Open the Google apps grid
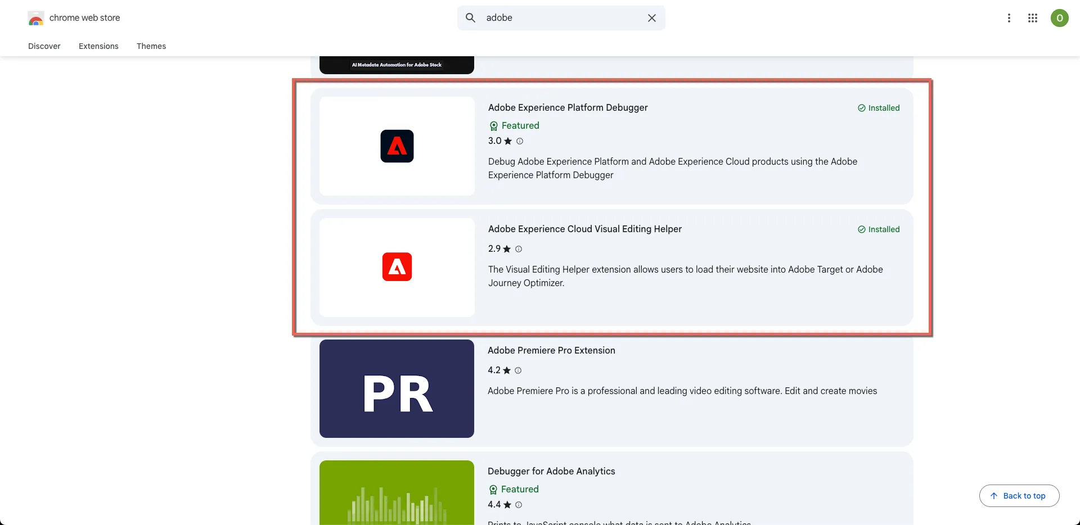 (1033, 18)
